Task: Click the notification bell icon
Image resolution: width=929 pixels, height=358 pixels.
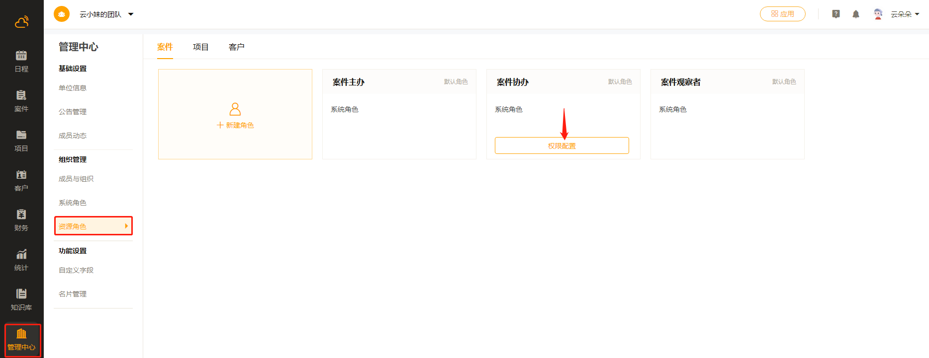Action: coord(855,14)
